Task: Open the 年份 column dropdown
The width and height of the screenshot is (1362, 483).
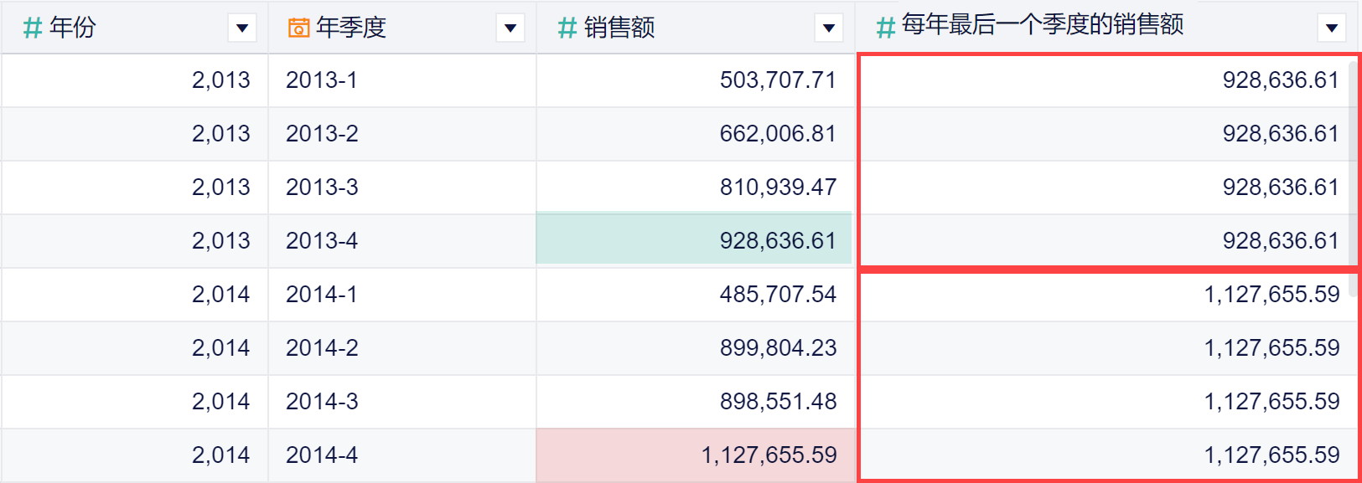Action: click(x=242, y=28)
